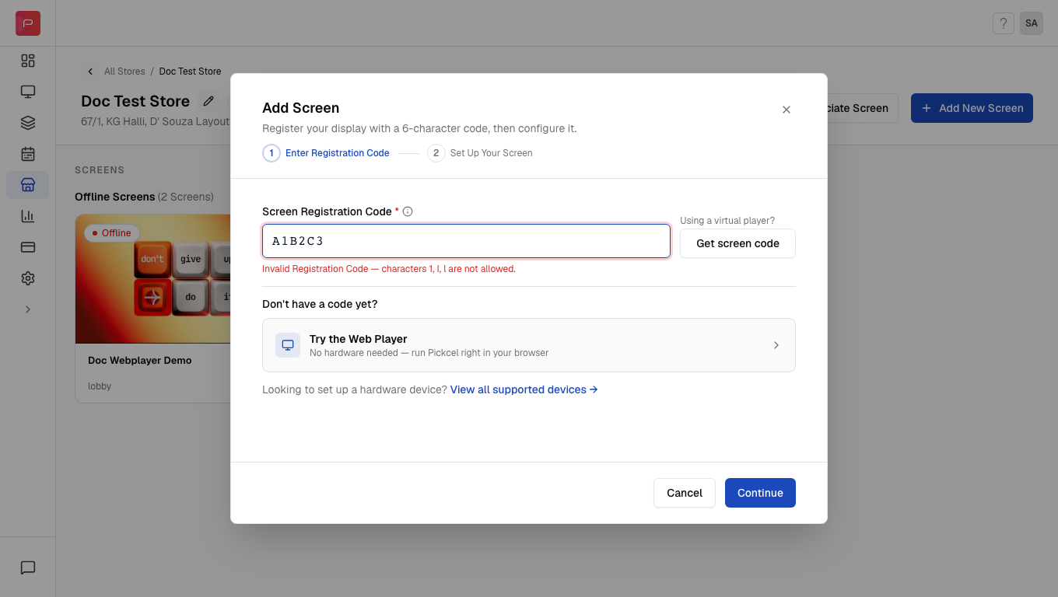Select step 2 Set Up Your Screen
This screenshot has width=1058, height=597.
tap(480, 153)
